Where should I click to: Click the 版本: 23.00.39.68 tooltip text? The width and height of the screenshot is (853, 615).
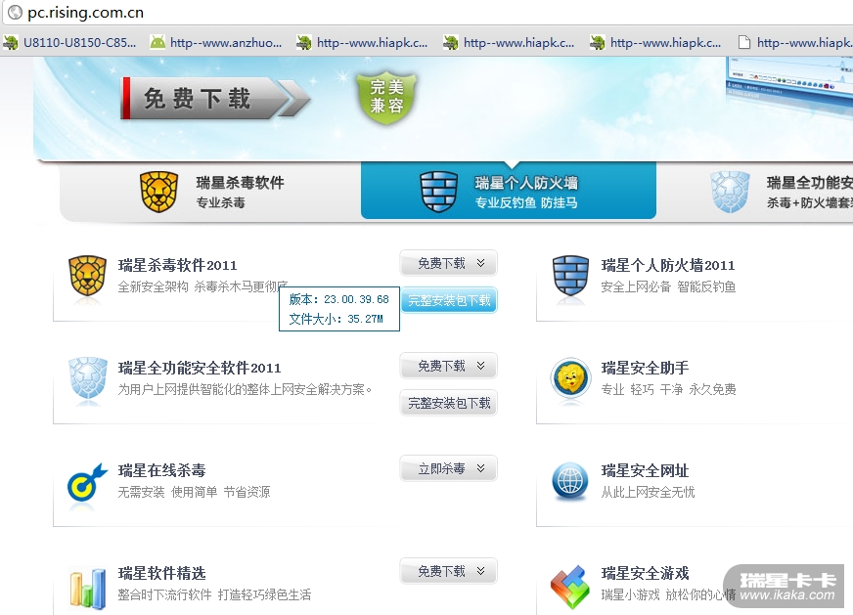click(x=338, y=299)
